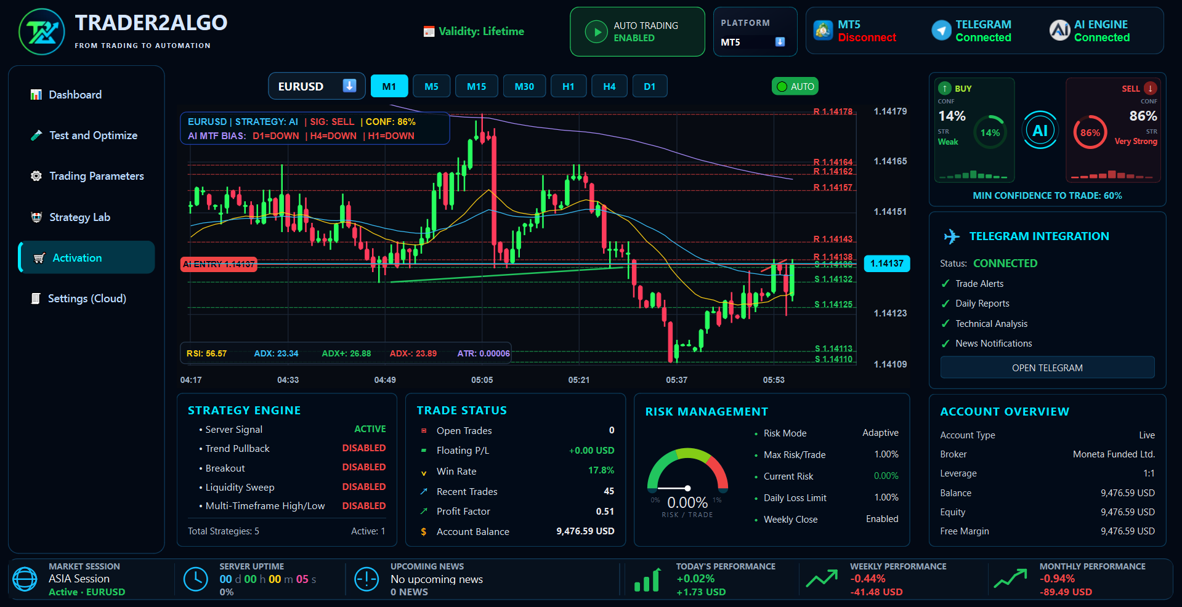Toggle Liquidity Sweep DISABLED status
1182x607 pixels.
point(364,487)
